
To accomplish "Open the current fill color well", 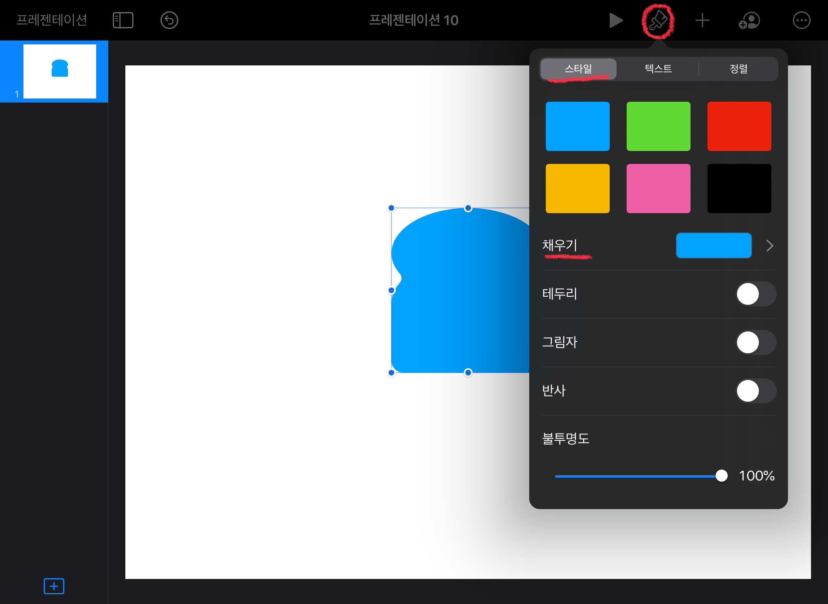I will pos(714,245).
